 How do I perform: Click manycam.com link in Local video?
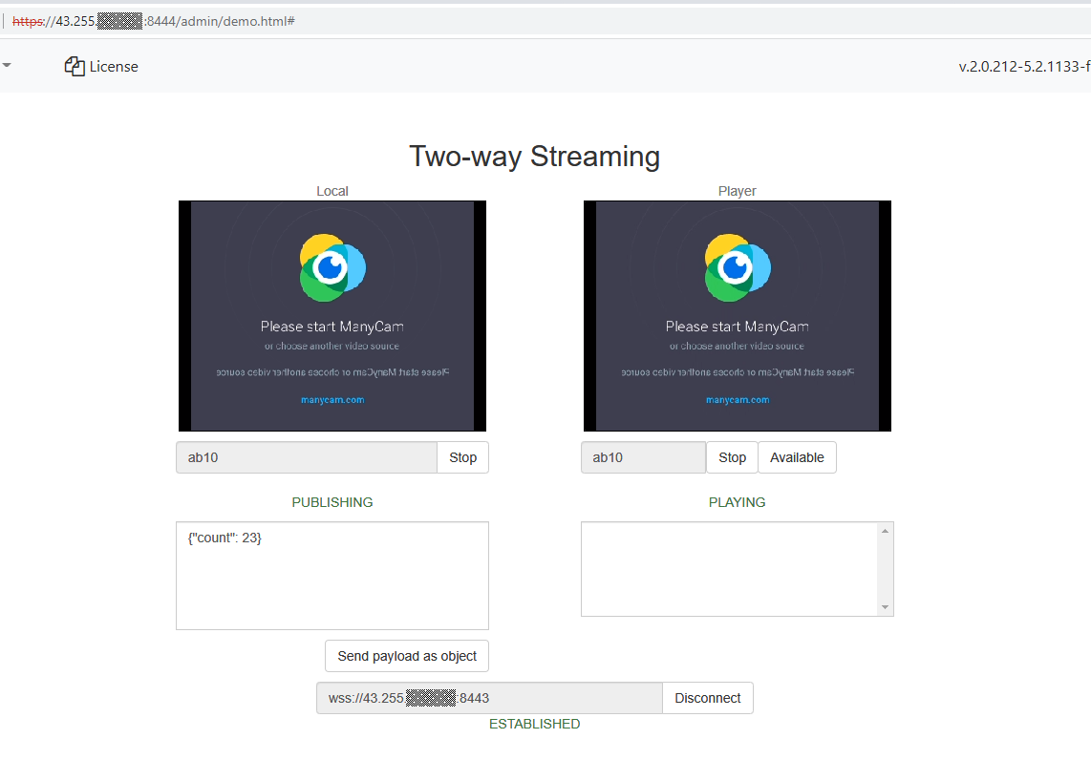tap(332, 400)
